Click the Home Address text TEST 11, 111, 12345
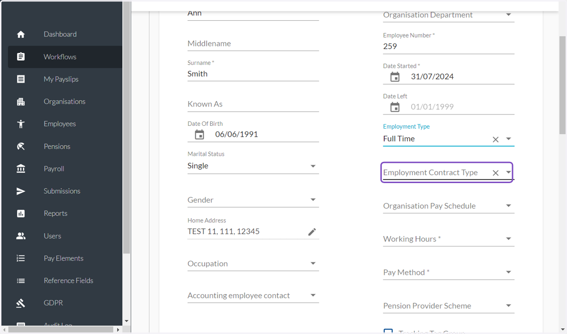Image resolution: width=567 pixels, height=334 pixels. point(223,231)
